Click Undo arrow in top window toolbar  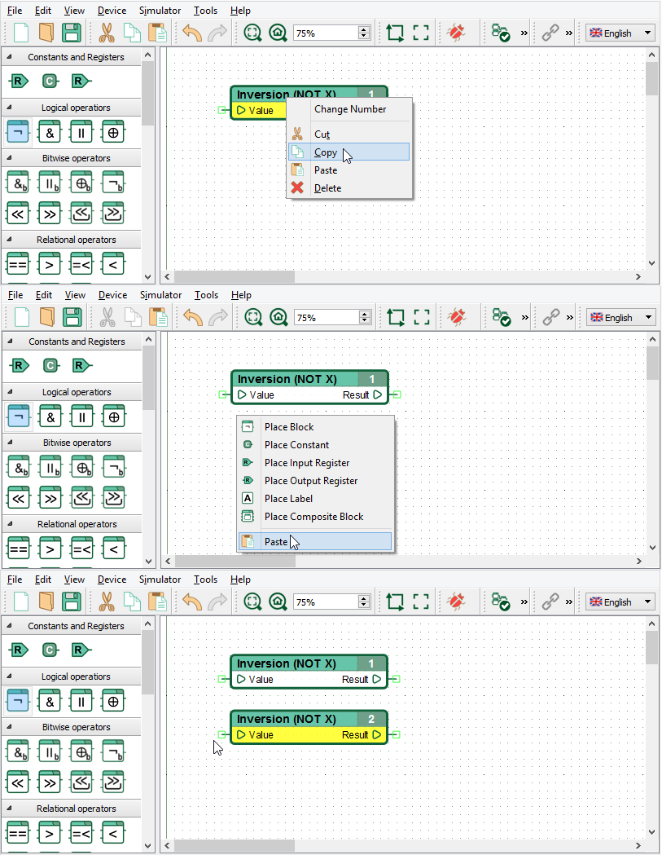click(192, 33)
